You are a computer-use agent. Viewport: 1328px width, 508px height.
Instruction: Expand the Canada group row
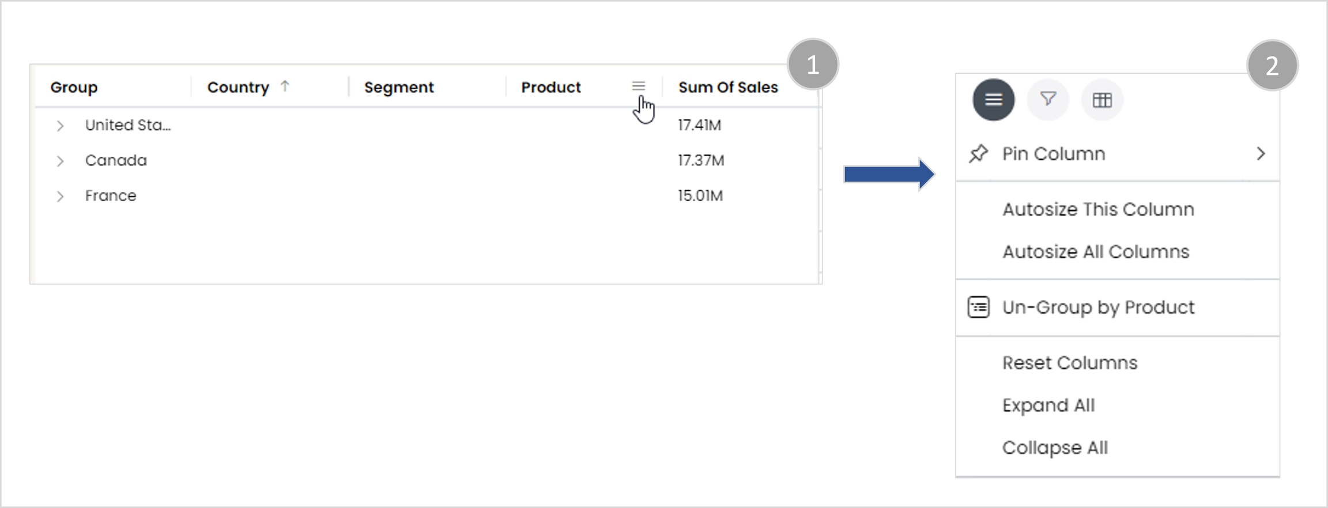60,161
